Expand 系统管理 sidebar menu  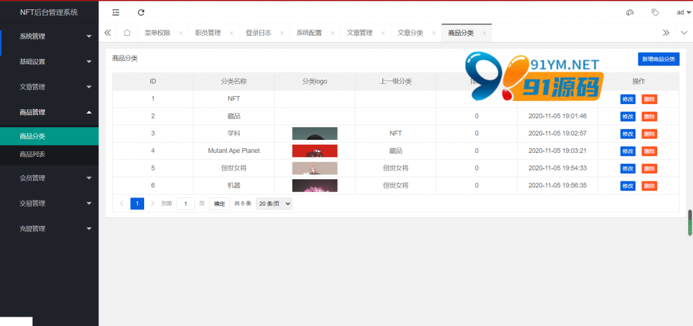tap(49, 37)
